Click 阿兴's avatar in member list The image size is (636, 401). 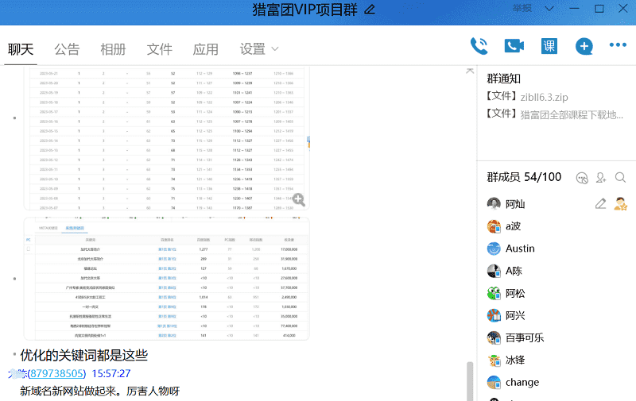(494, 315)
